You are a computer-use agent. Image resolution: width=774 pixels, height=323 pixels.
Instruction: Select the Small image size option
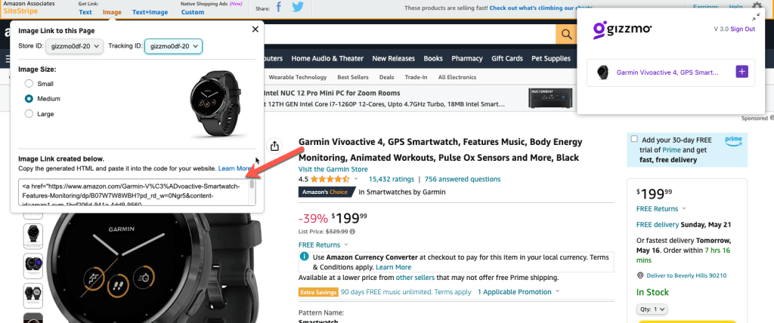pos(29,84)
